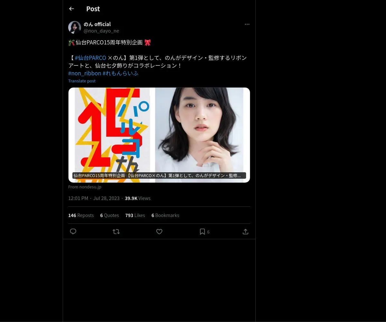Toggle the bookmark icon showing 6
Screen dimensions: 386x322
coord(205,232)
